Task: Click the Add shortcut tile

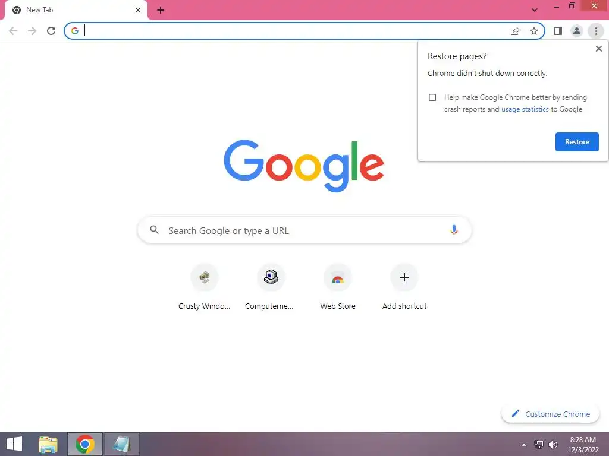Action: [404, 287]
